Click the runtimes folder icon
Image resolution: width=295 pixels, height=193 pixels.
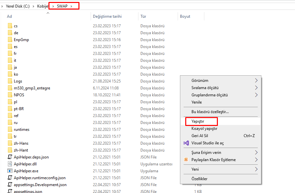pyautogui.click(x=10, y=129)
